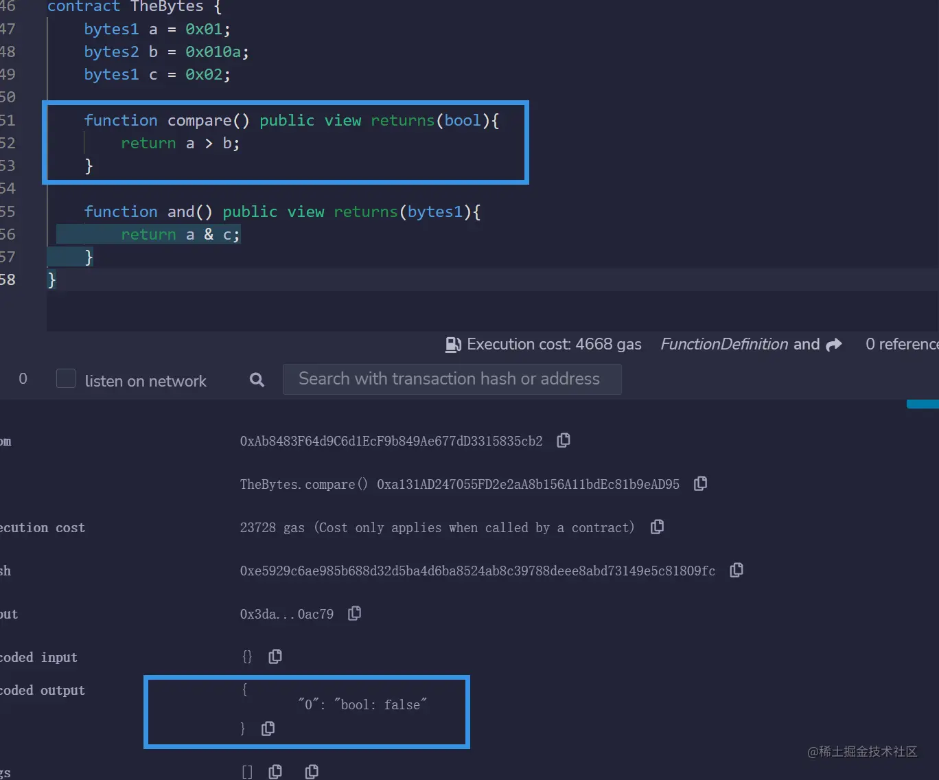
Task: Click the FunctionDefinition and label
Action: 740,344
